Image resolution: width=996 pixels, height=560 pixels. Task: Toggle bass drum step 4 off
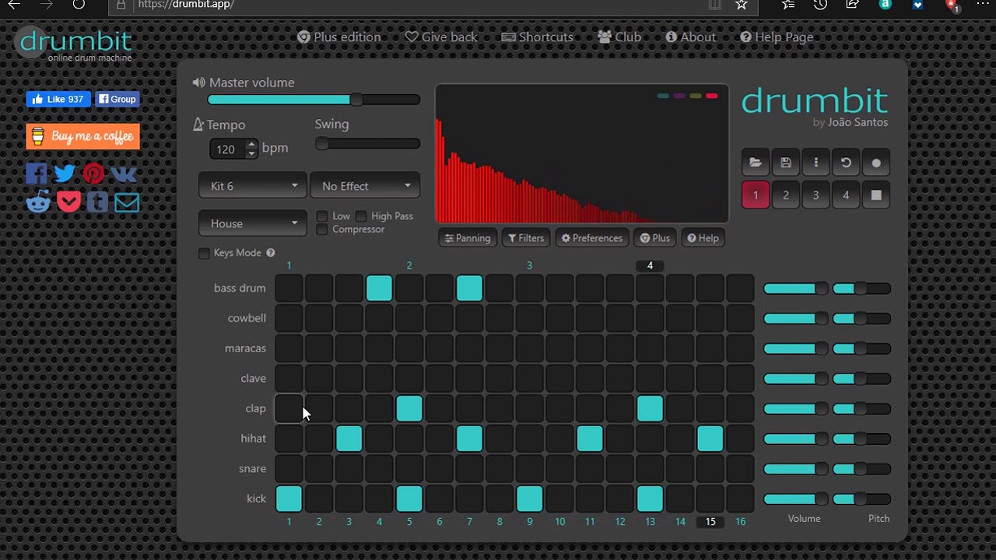[x=379, y=289]
